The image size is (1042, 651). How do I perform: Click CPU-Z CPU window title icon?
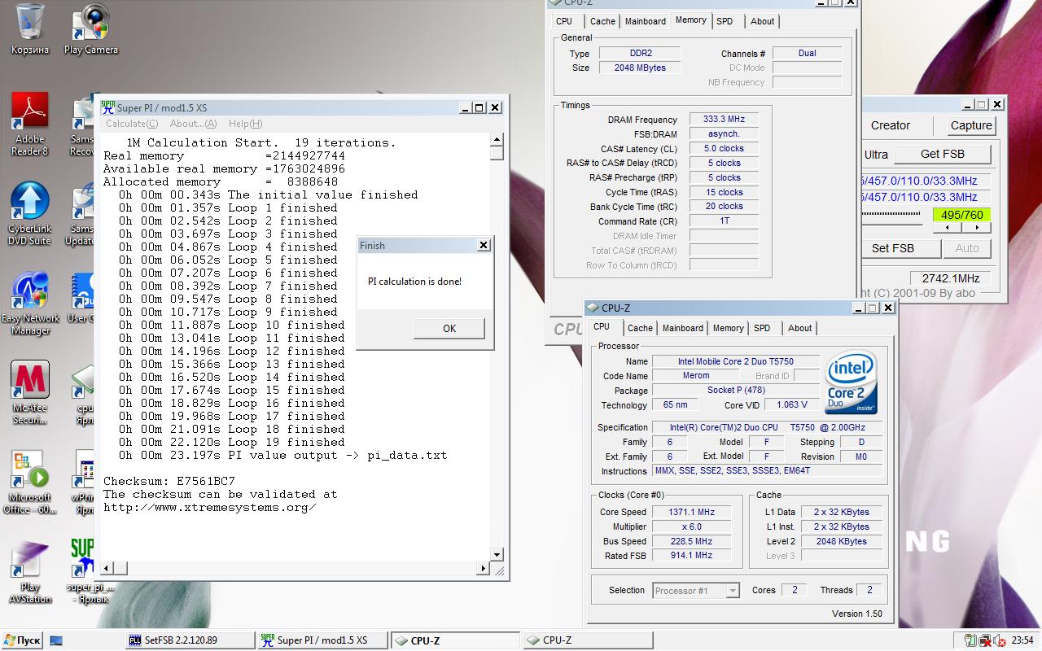[x=593, y=308]
